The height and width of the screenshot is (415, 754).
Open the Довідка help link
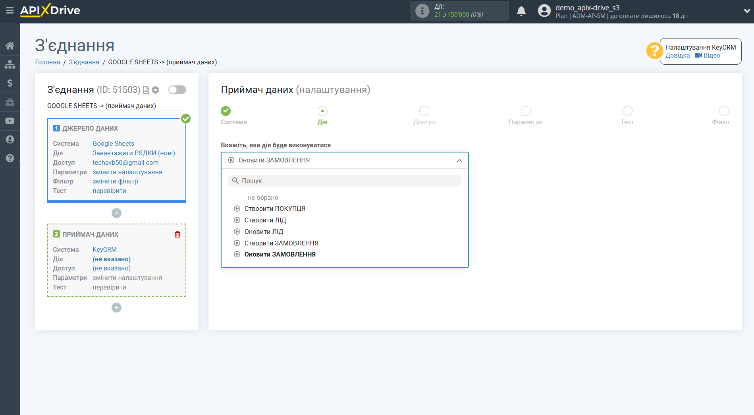pyautogui.click(x=677, y=56)
